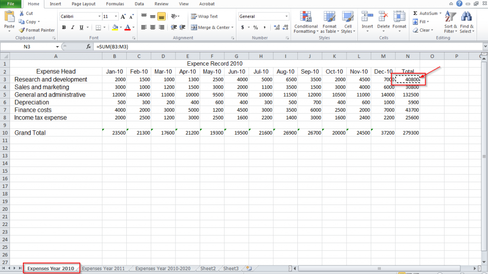The height and width of the screenshot is (274, 488).
Task: Click the Format Painter brush icon
Action: pyautogui.click(x=21, y=30)
